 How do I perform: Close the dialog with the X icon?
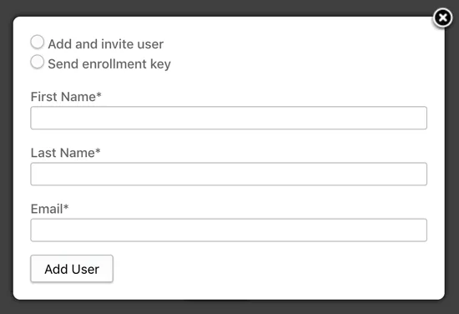pos(442,18)
